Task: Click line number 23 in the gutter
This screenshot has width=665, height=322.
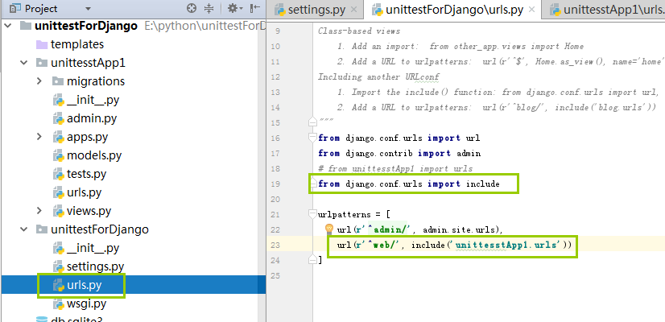Action: click(x=275, y=245)
